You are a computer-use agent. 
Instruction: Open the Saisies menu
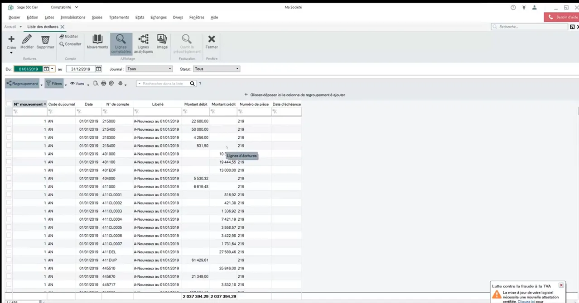tap(97, 17)
